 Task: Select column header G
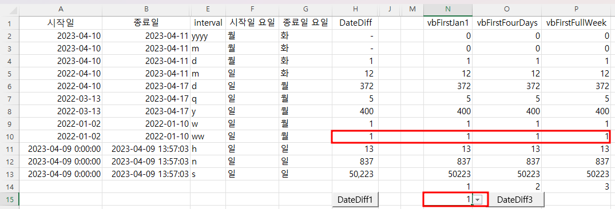[305, 9]
